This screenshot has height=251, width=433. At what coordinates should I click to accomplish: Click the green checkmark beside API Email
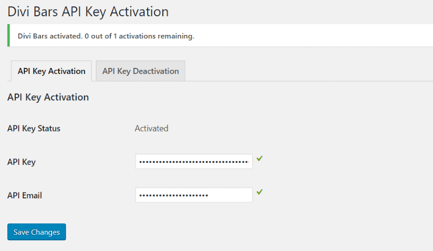259,192
